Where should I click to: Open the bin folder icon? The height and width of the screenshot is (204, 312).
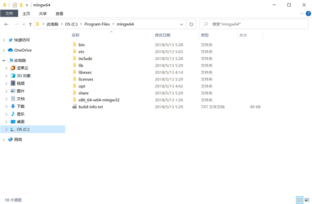coord(75,45)
